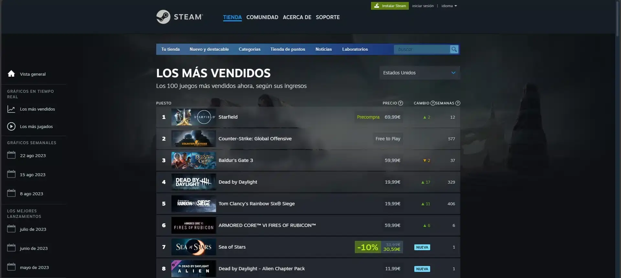Open the Starfield game title
The width and height of the screenshot is (621, 278).
(228, 117)
